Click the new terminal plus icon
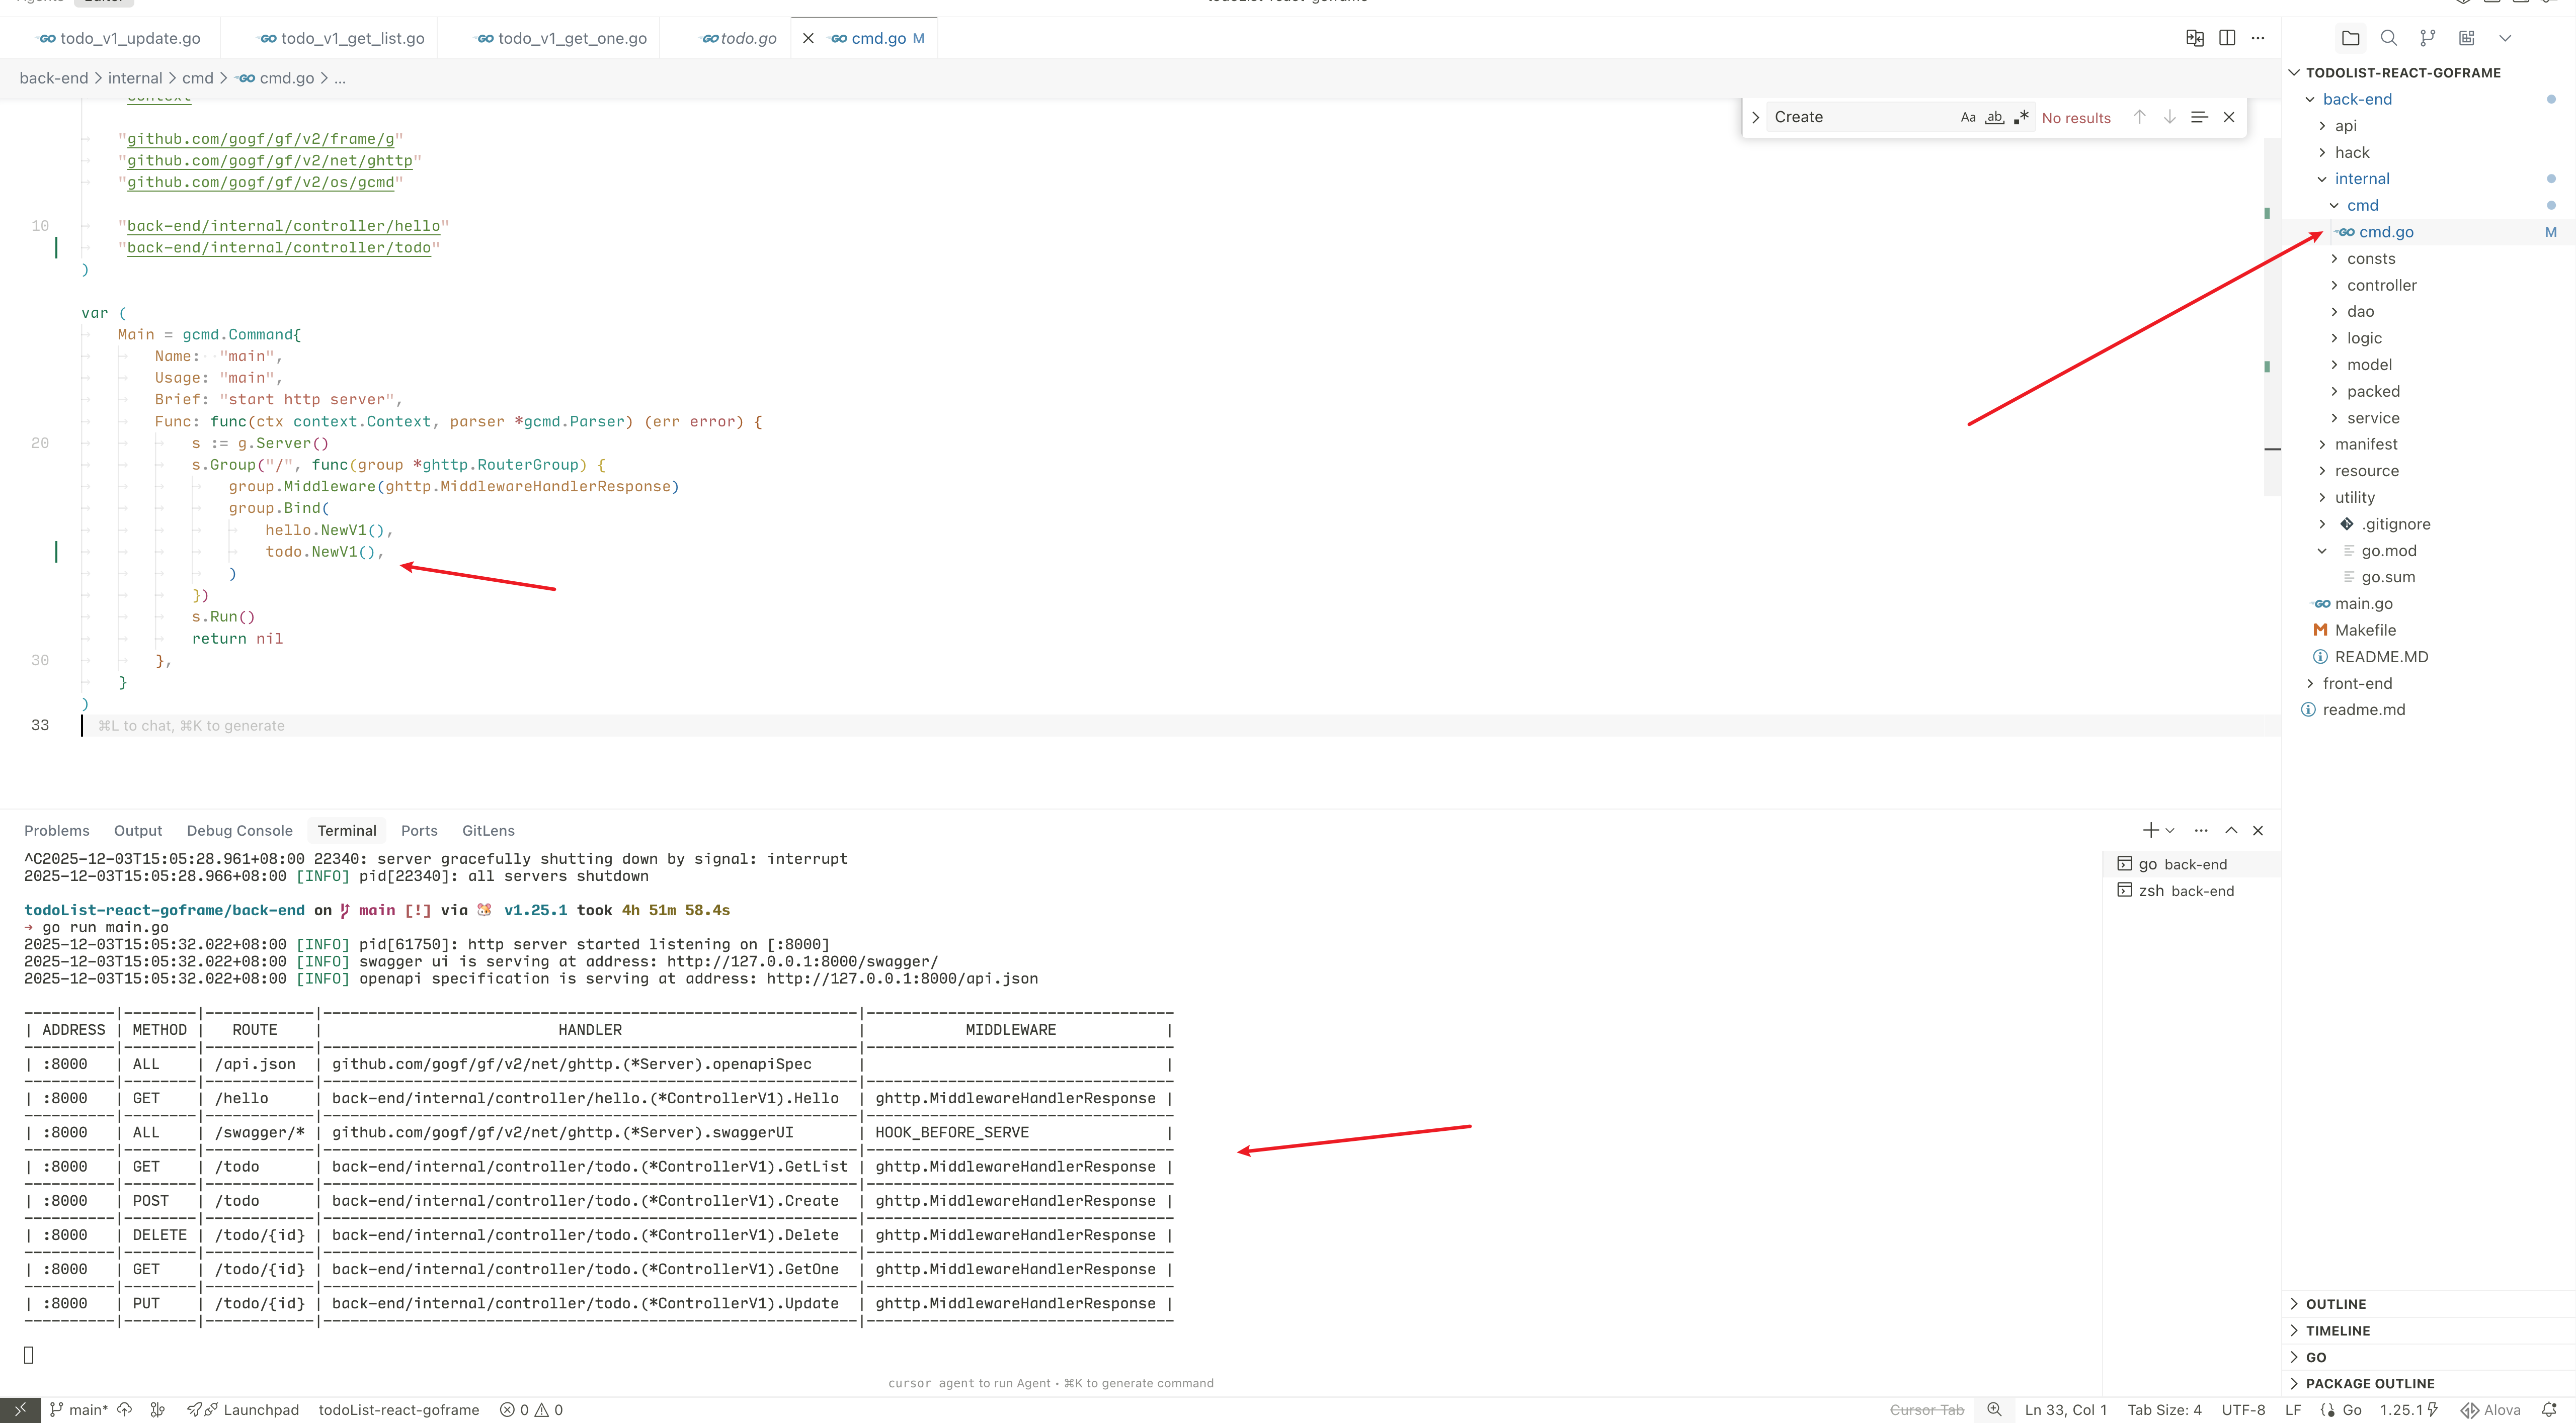 [2150, 830]
